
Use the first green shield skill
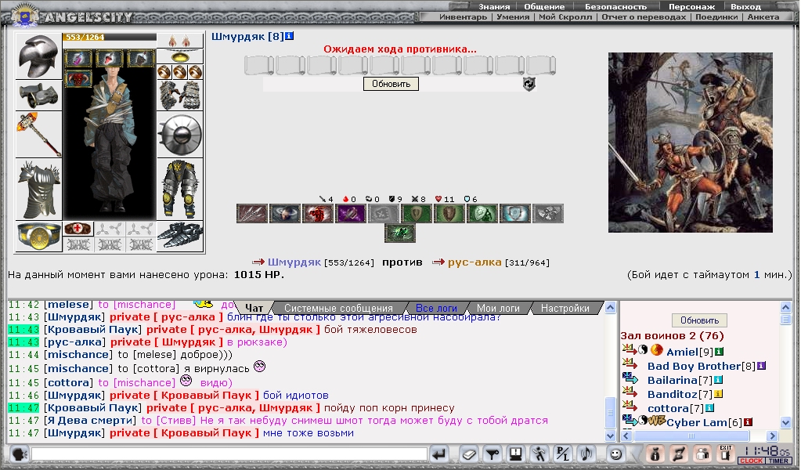pos(417,214)
